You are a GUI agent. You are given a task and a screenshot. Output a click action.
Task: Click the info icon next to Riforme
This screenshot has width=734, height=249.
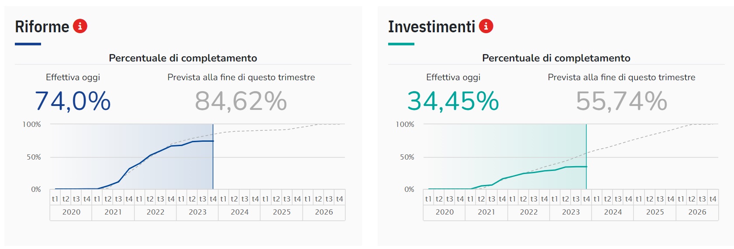coord(80,26)
